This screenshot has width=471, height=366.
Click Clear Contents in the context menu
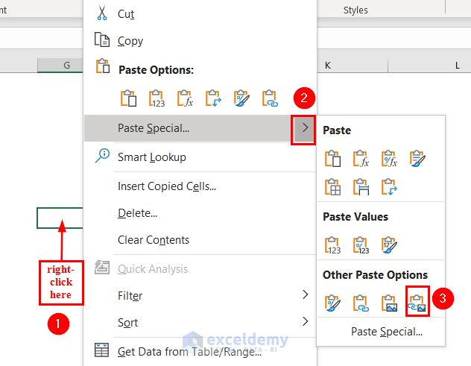(153, 240)
